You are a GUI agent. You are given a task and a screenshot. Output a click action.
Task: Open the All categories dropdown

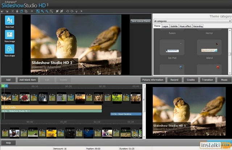pyautogui.click(x=192, y=21)
